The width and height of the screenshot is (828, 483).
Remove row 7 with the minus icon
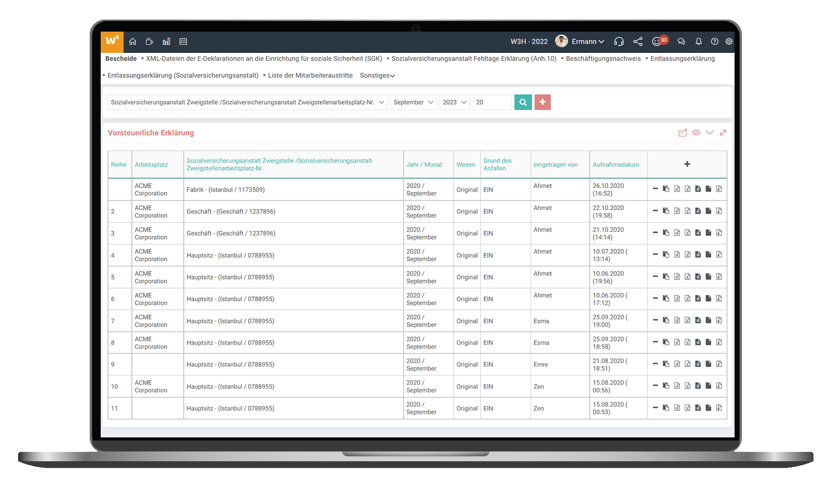pos(655,320)
